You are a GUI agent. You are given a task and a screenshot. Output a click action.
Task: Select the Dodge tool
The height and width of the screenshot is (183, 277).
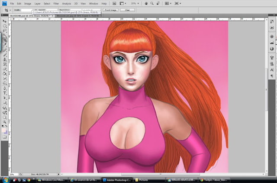(x=5, y=83)
